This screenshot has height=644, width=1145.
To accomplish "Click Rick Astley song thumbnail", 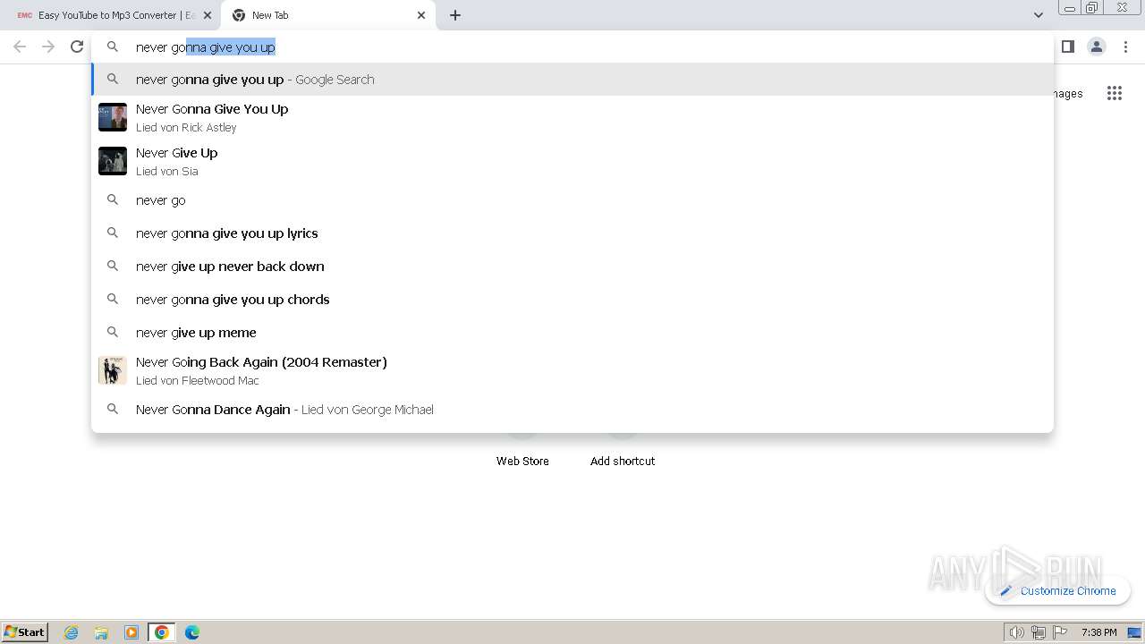I will click(x=113, y=117).
